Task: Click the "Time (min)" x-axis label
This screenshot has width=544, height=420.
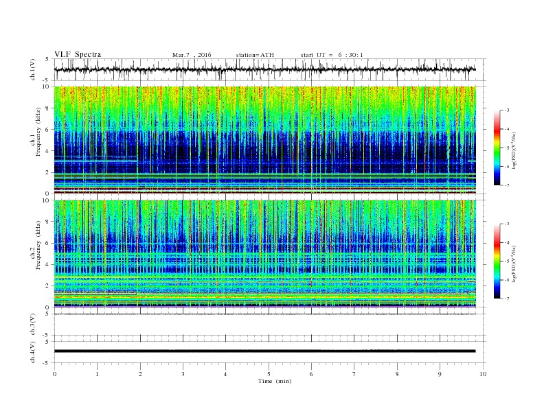Action: pyautogui.click(x=275, y=381)
